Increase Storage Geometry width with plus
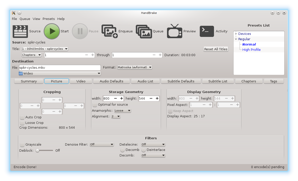 tap(122, 98)
